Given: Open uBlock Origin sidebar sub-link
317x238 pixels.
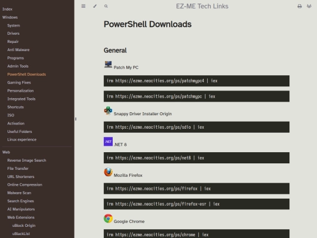Looking at the screenshot, I should tap(23, 226).
